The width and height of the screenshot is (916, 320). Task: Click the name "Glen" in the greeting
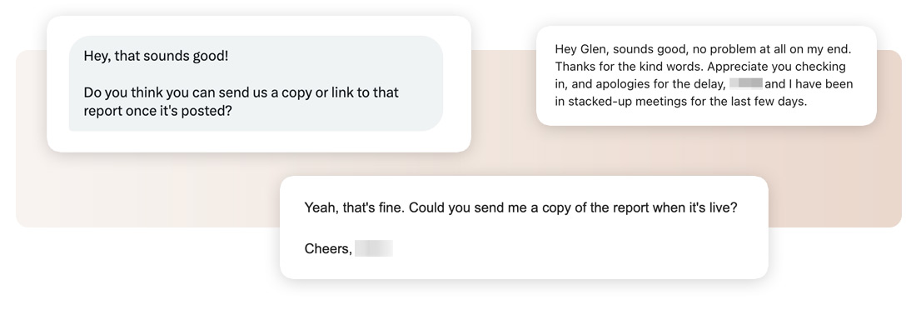tap(594, 49)
